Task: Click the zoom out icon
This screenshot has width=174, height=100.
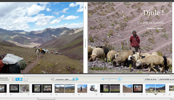Action: point(103,79)
